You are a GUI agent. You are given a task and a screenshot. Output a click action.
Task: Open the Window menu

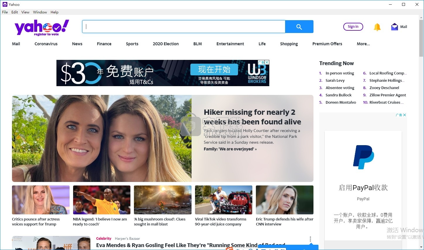[40, 12]
